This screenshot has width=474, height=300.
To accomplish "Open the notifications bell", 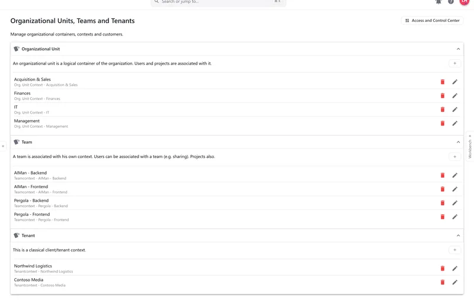I will click(x=438, y=2).
